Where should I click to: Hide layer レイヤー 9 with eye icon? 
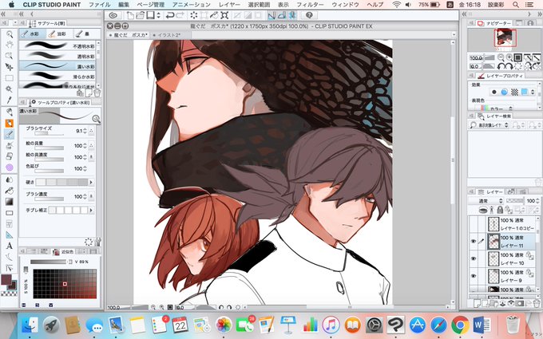tap(474, 276)
